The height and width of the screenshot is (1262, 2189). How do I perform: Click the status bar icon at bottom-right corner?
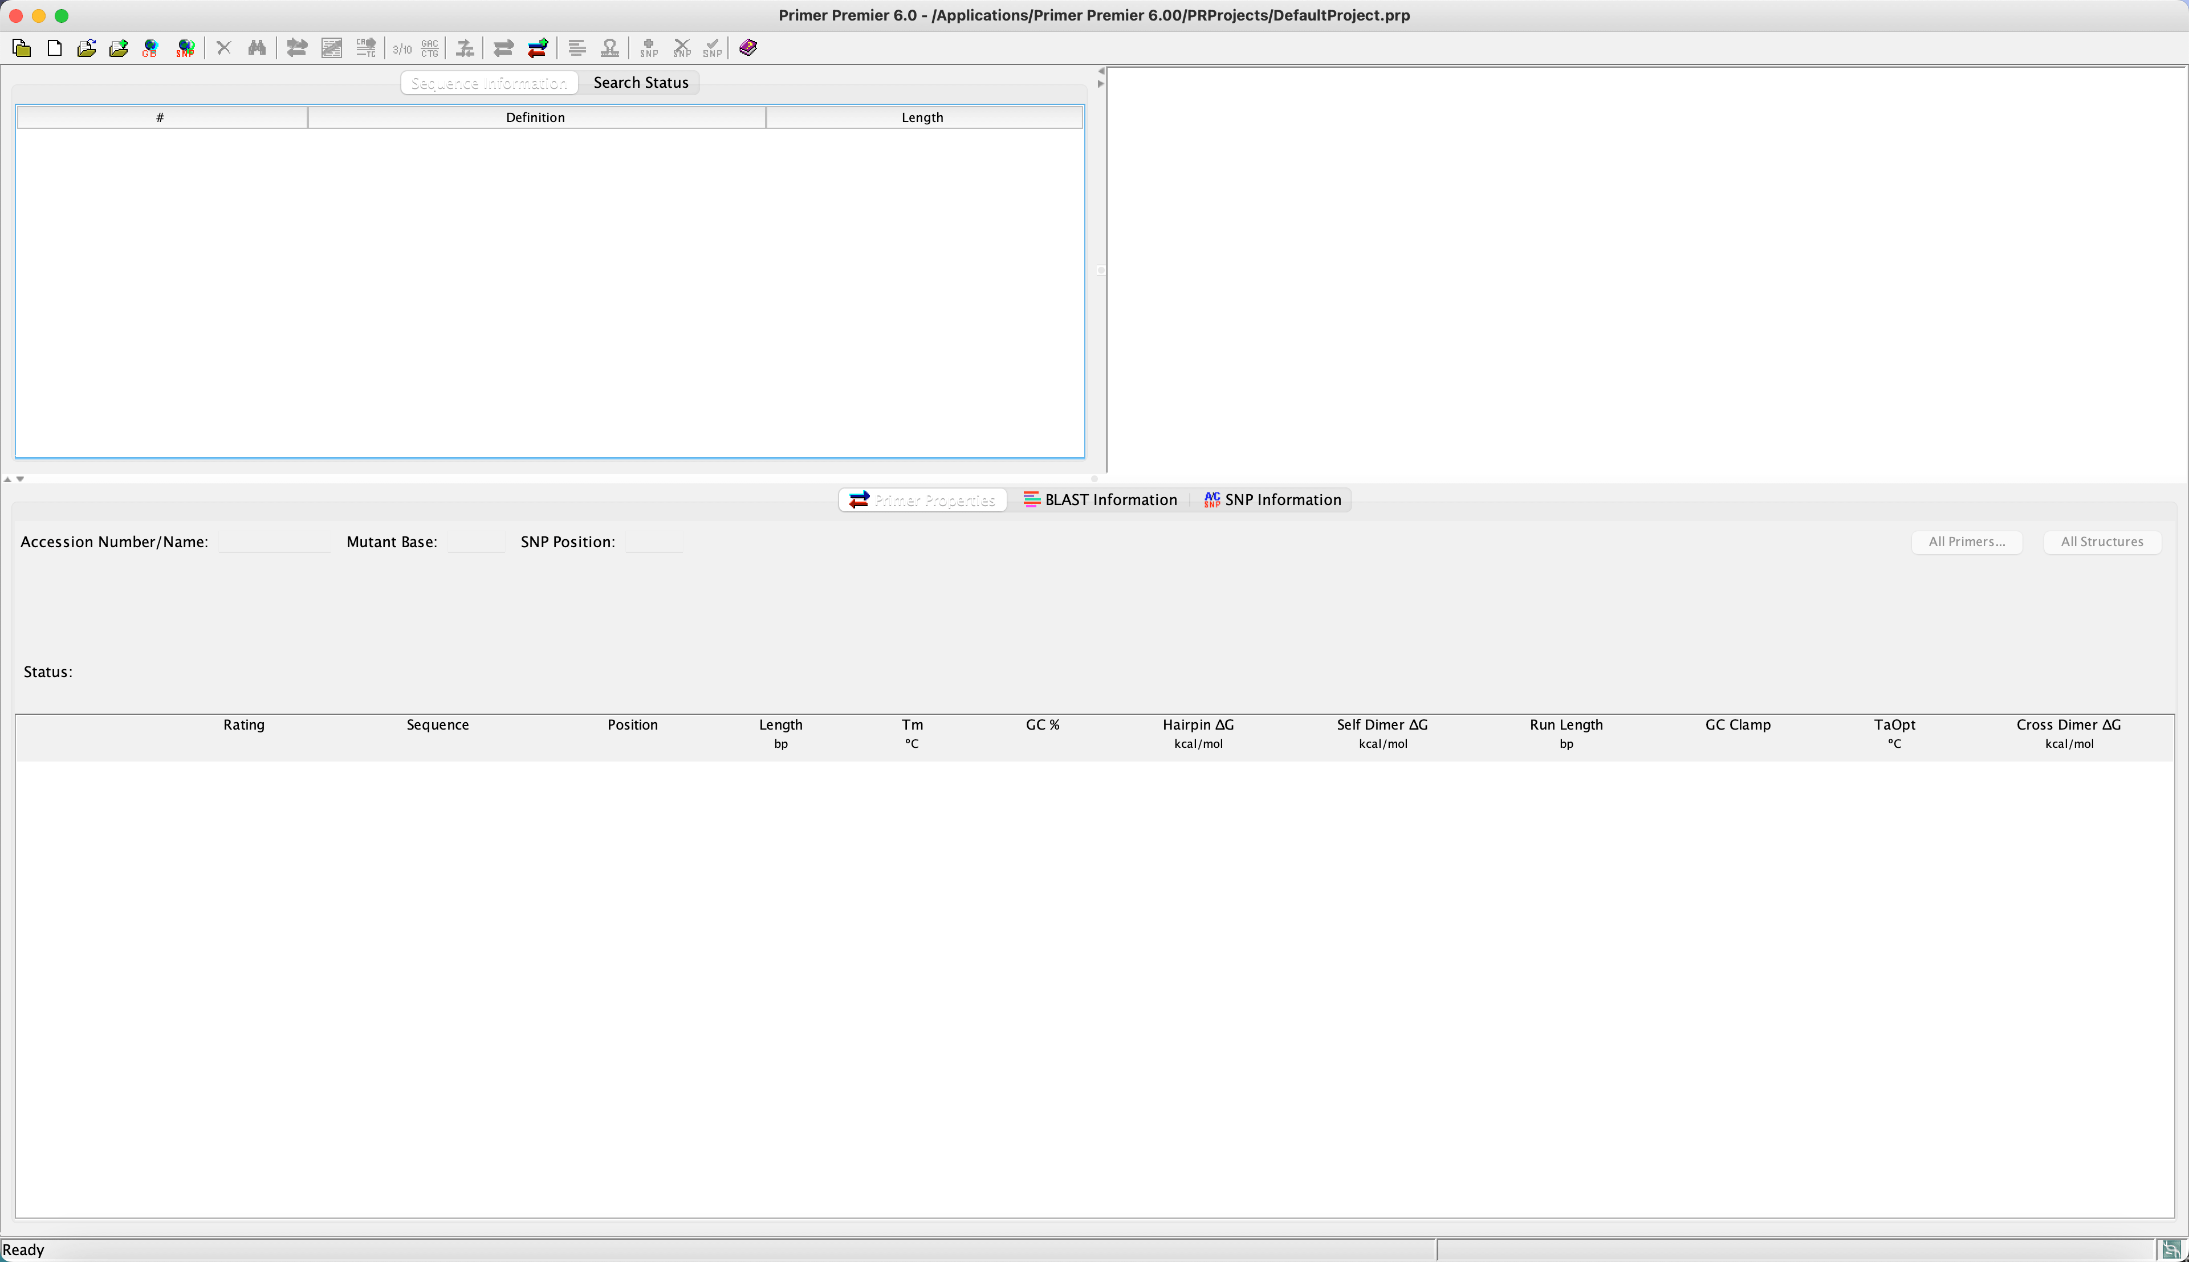point(2172,1250)
